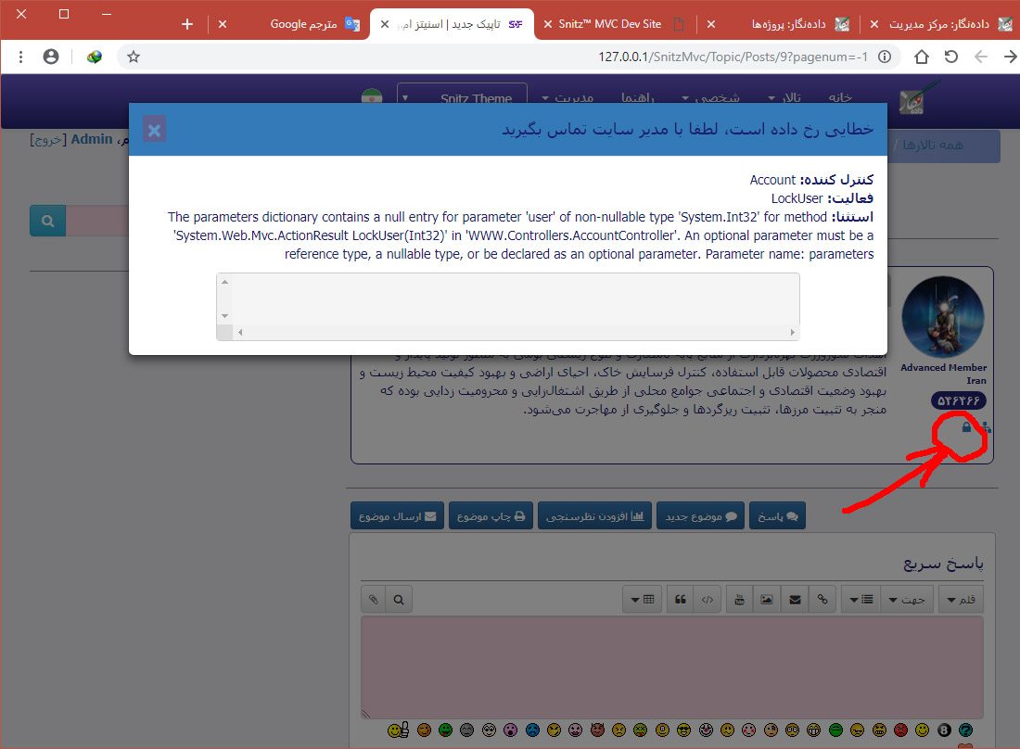Close the error dialog with X
This screenshot has width=1020, height=749.
point(155,130)
